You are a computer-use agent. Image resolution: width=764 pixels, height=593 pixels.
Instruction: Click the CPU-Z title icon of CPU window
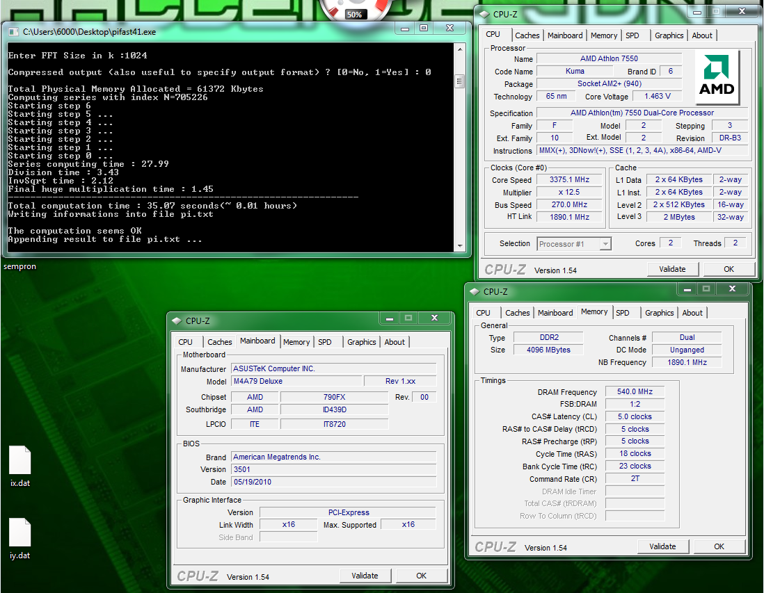[x=484, y=14]
